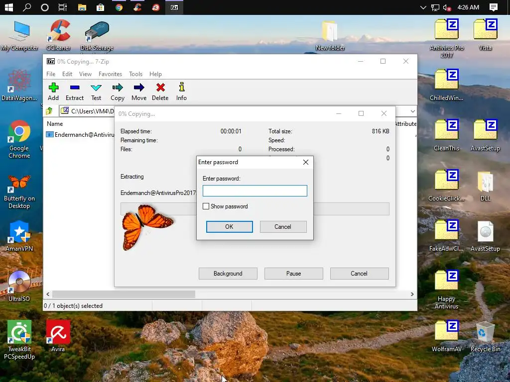Viewport: 510px width, 382px height.
Task: Select the Avira desktop icon
Action: (x=58, y=336)
